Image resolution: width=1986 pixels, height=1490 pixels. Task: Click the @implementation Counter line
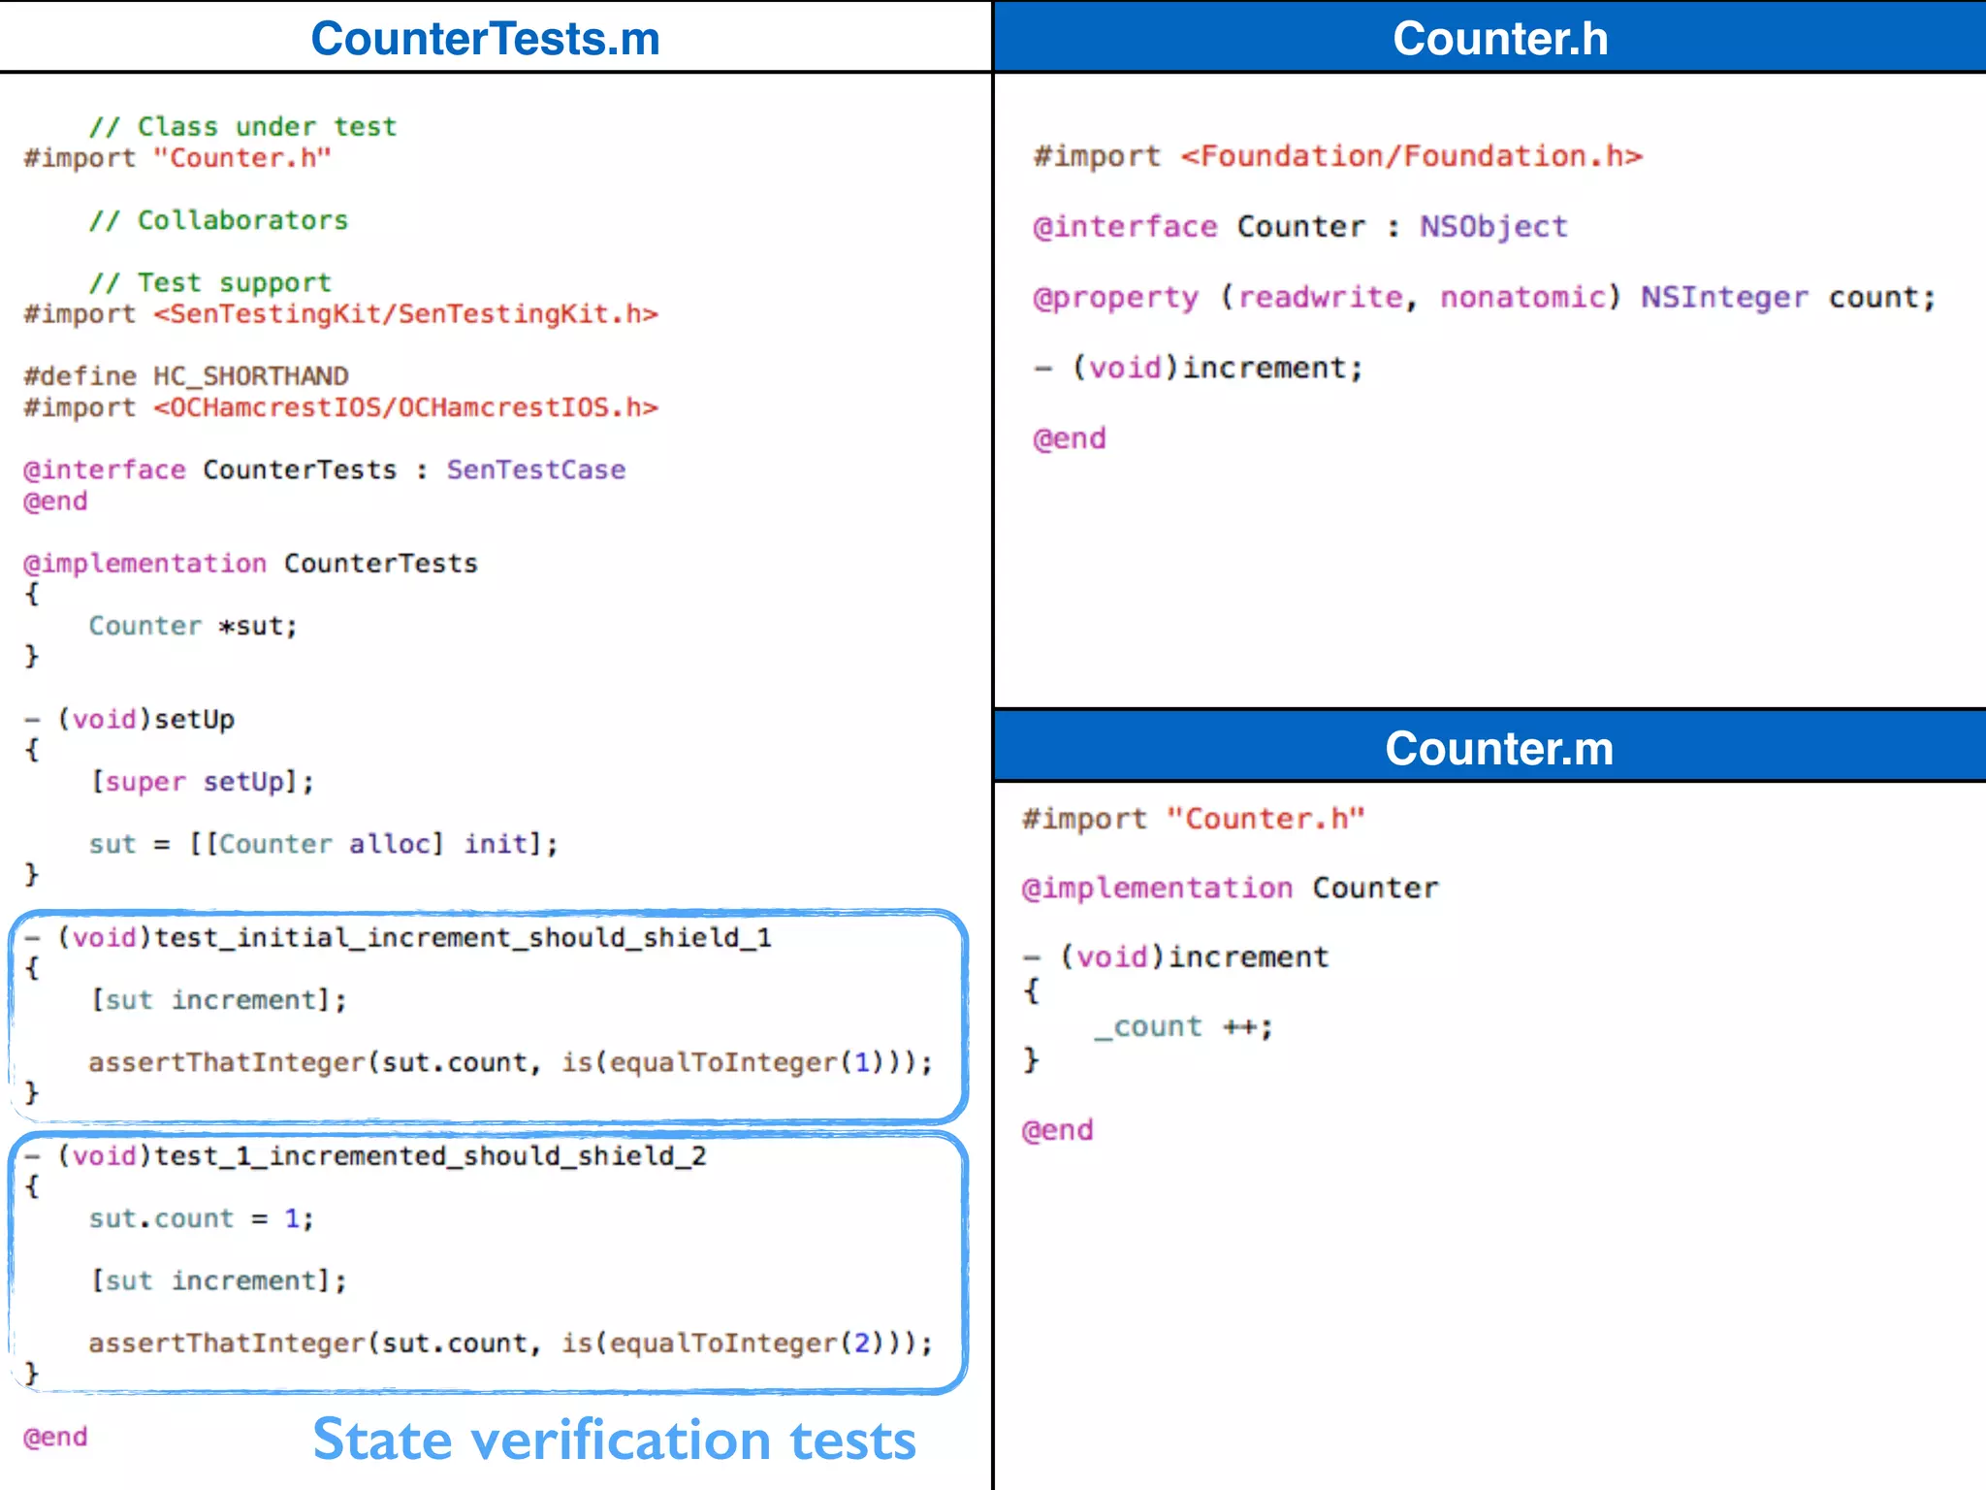1231,889
